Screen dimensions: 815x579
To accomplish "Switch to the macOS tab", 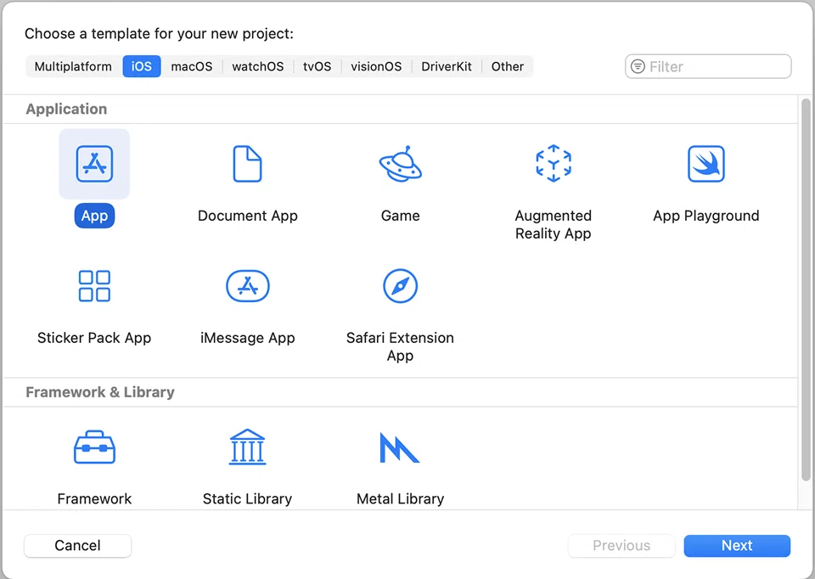I will [192, 66].
